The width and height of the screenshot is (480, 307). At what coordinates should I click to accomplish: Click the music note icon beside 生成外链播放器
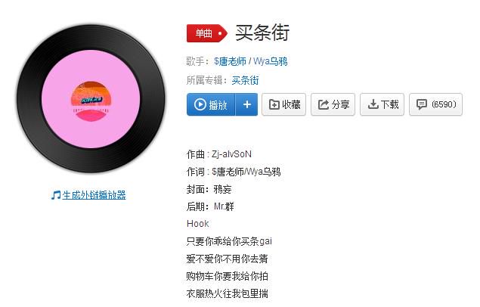click(56, 195)
